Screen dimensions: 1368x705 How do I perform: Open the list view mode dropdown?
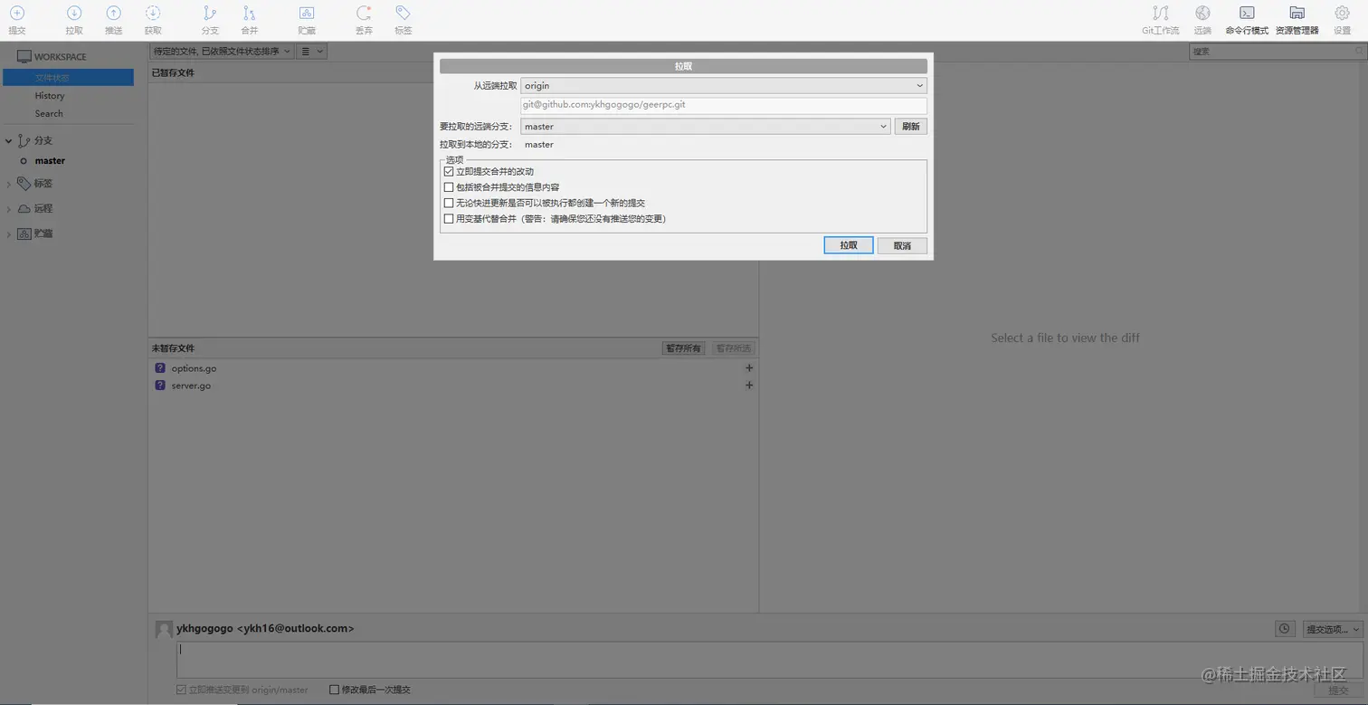[312, 52]
